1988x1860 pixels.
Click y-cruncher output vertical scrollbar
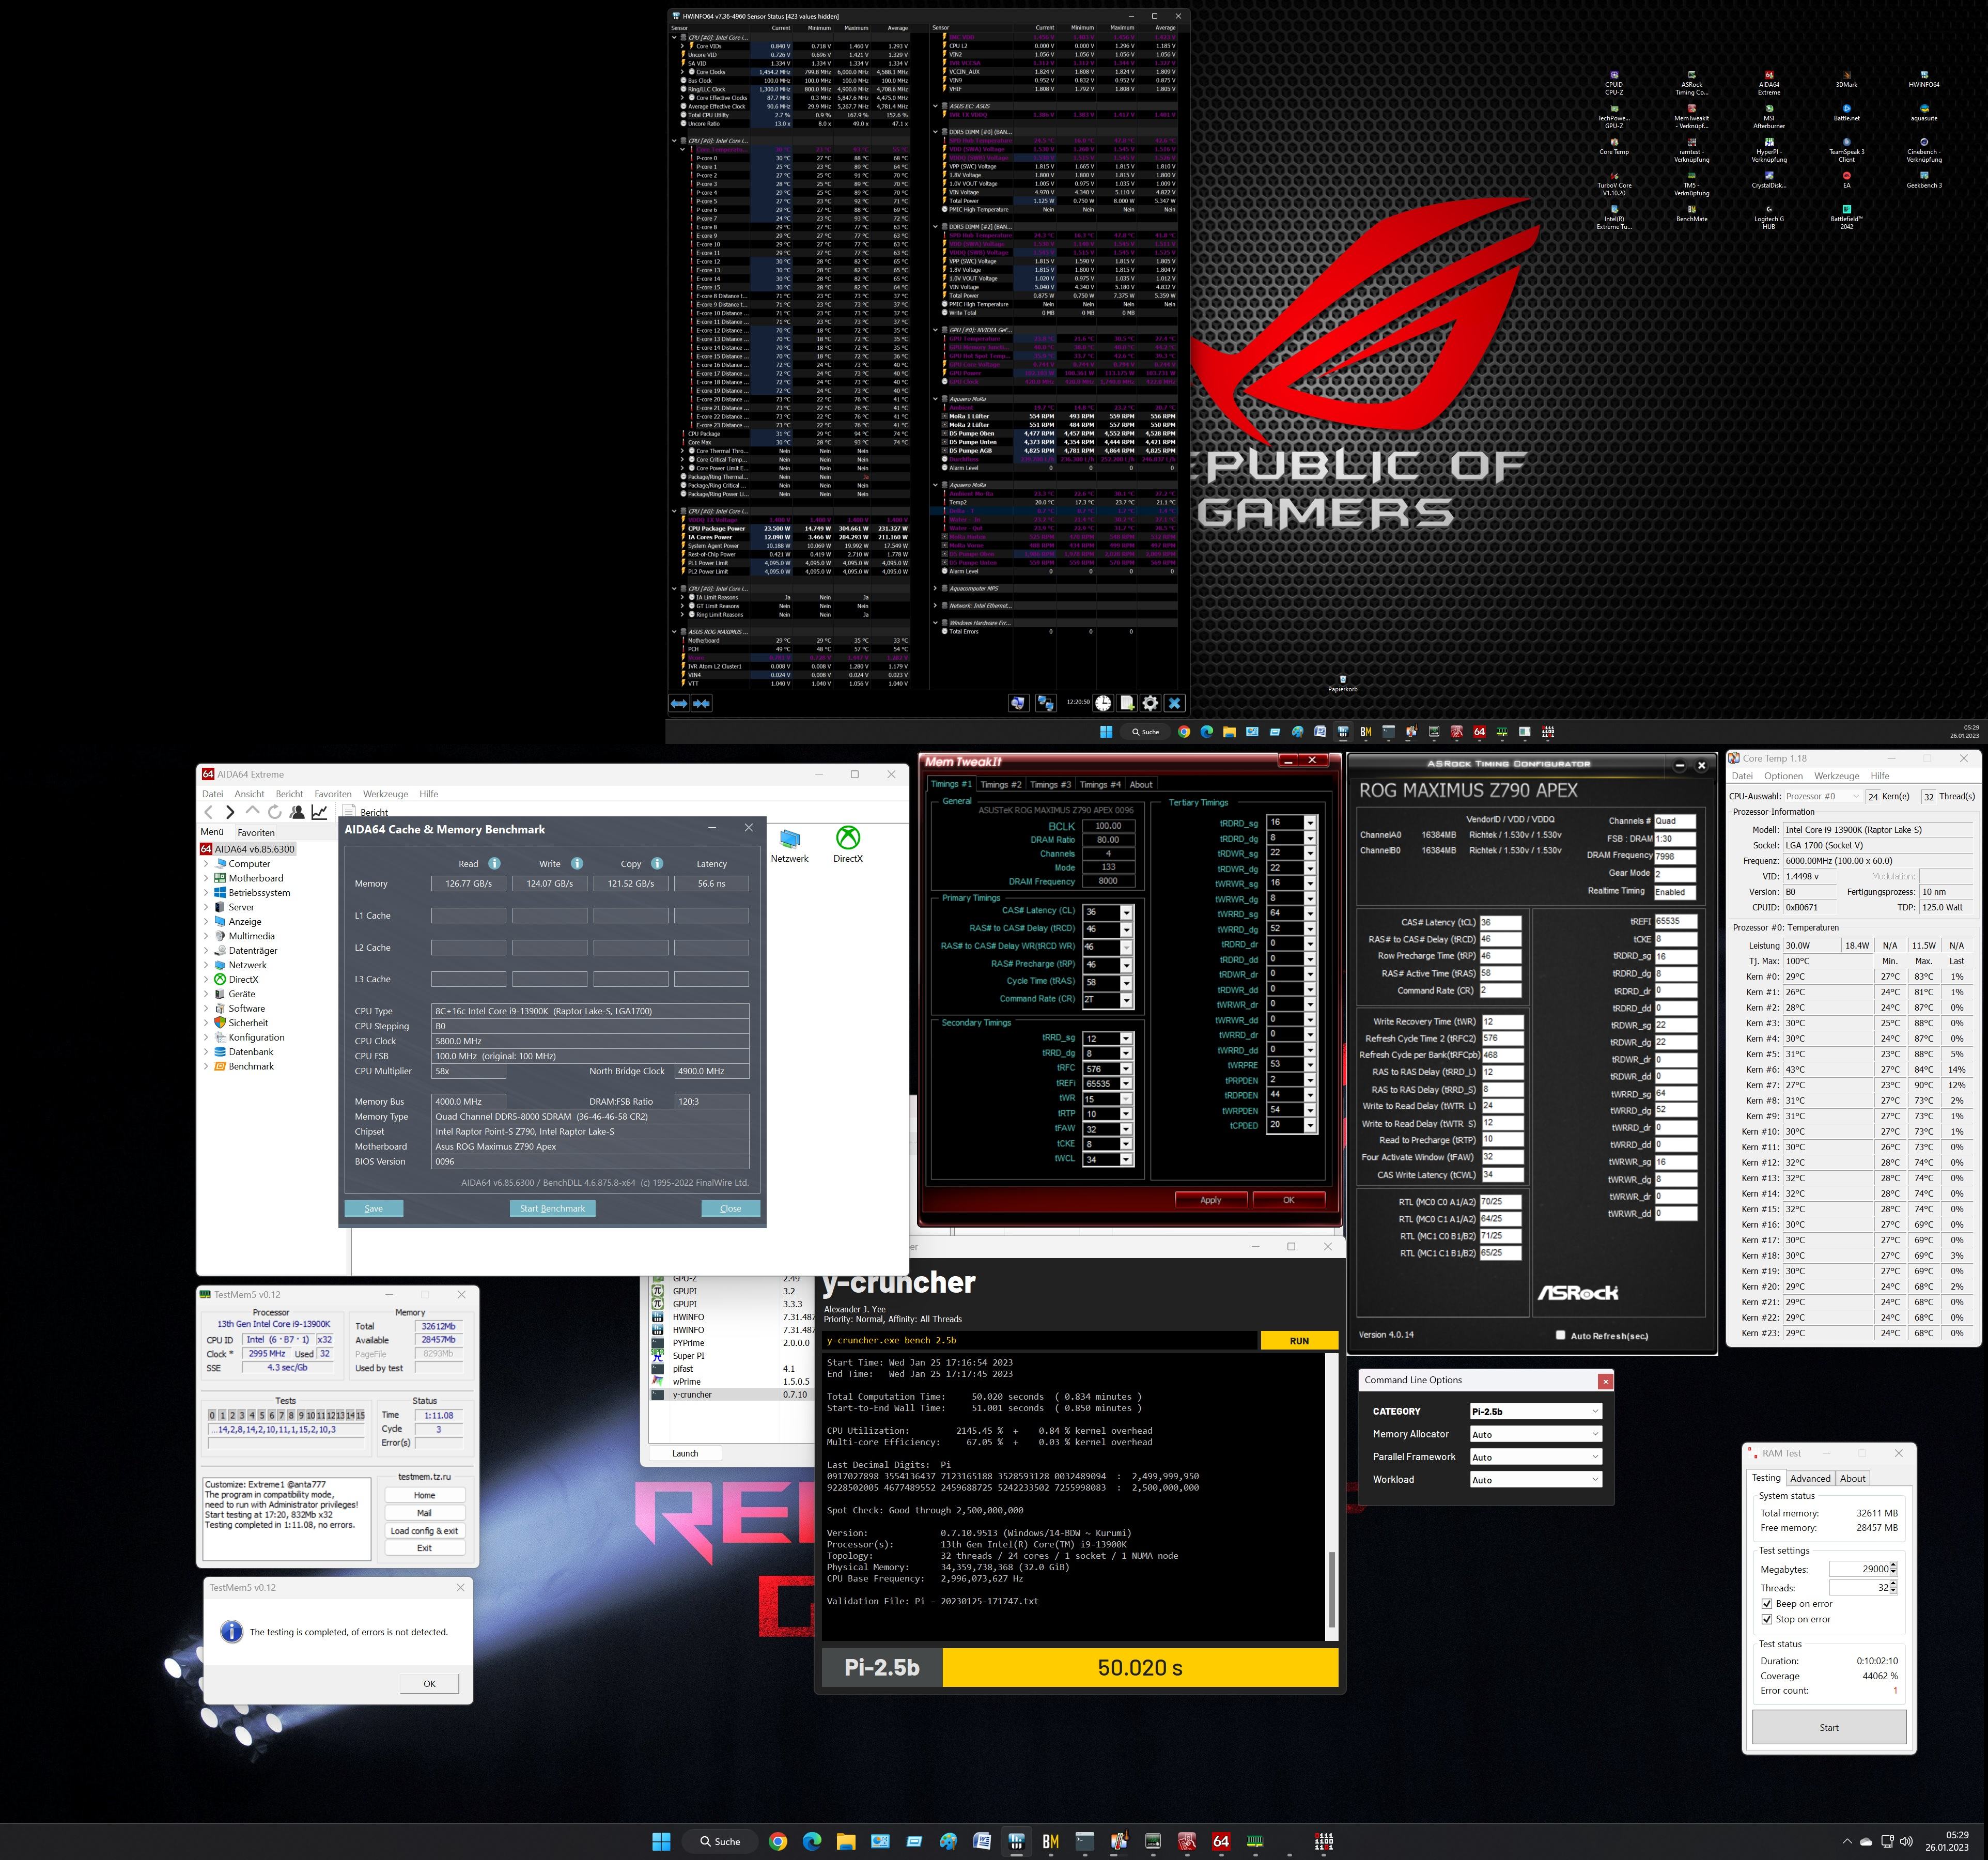click(x=1331, y=1497)
